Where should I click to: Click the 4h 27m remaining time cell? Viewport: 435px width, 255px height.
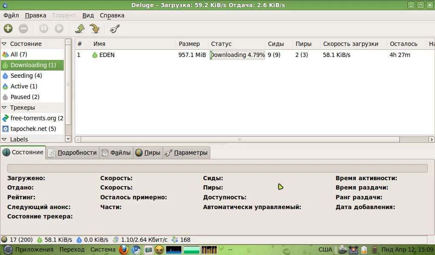[x=400, y=55]
